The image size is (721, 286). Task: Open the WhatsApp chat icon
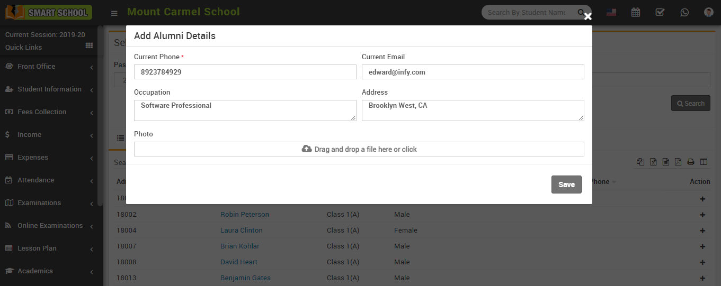(684, 12)
